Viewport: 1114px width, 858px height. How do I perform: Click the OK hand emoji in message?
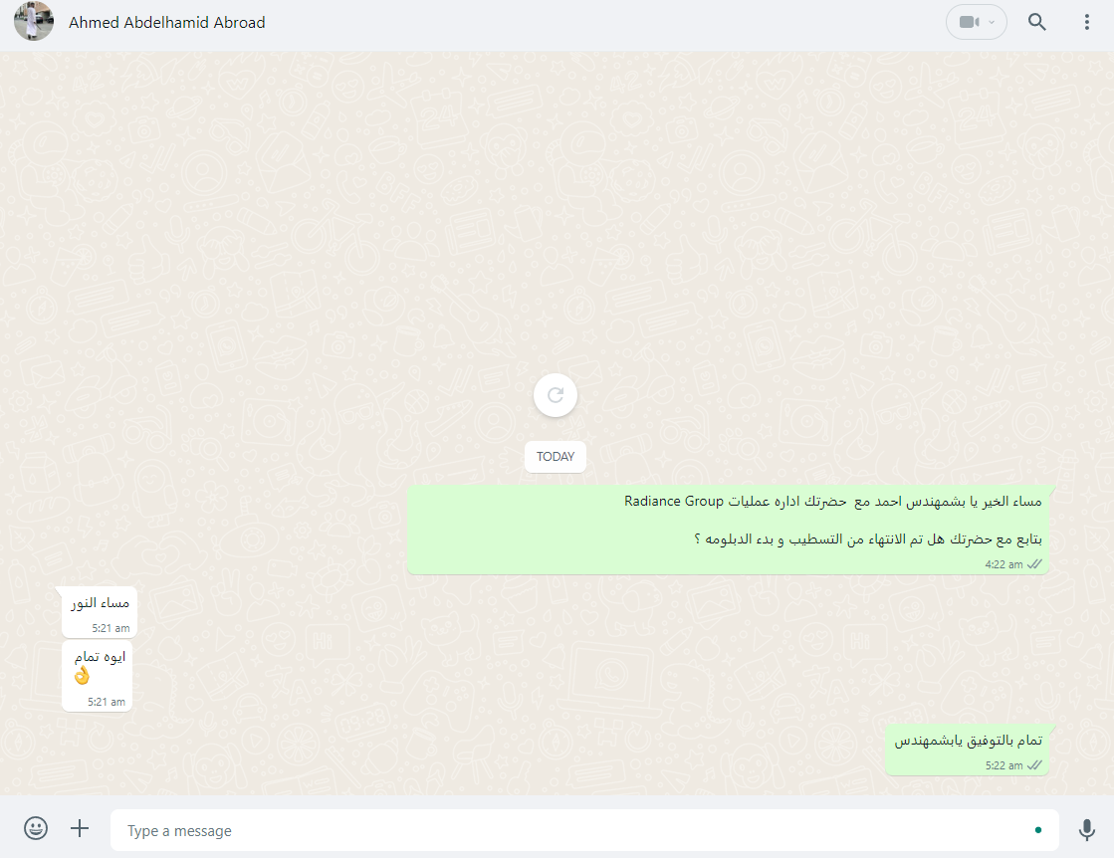[x=83, y=676]
